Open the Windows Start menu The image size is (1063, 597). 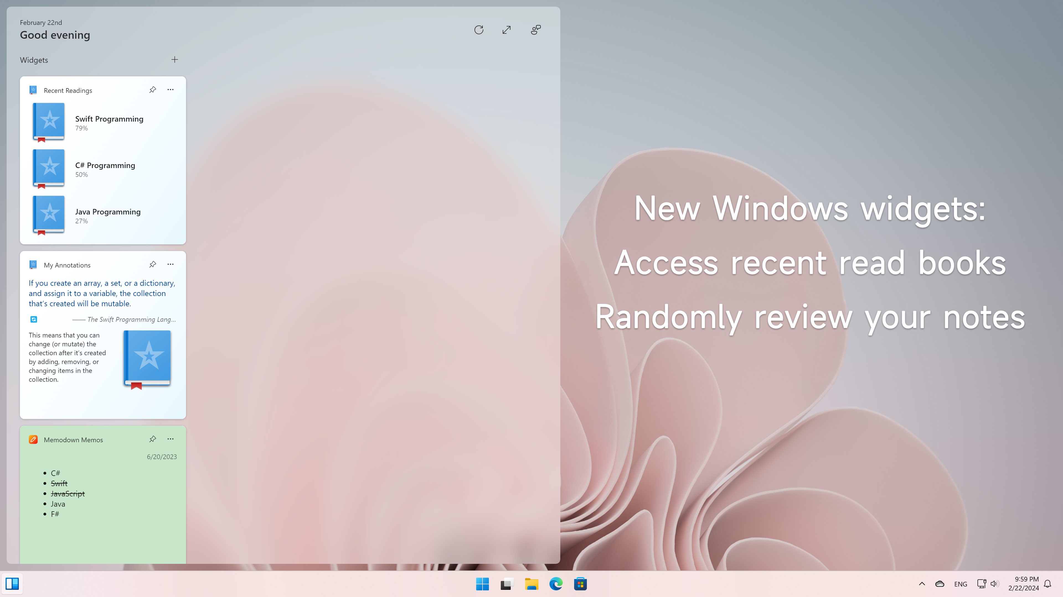pyautogui.click(x=482, y=584)
